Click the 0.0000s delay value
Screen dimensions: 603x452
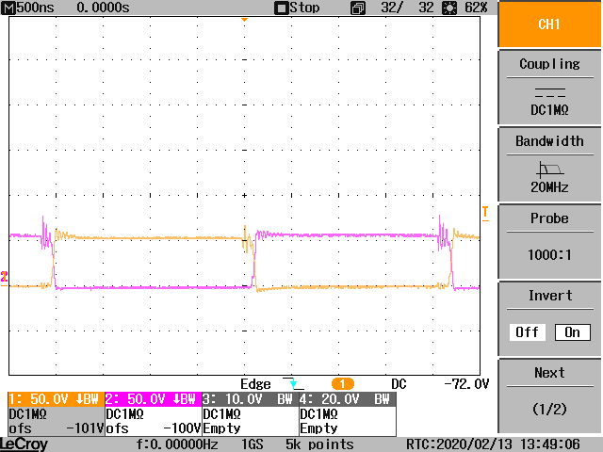(103, 8)
